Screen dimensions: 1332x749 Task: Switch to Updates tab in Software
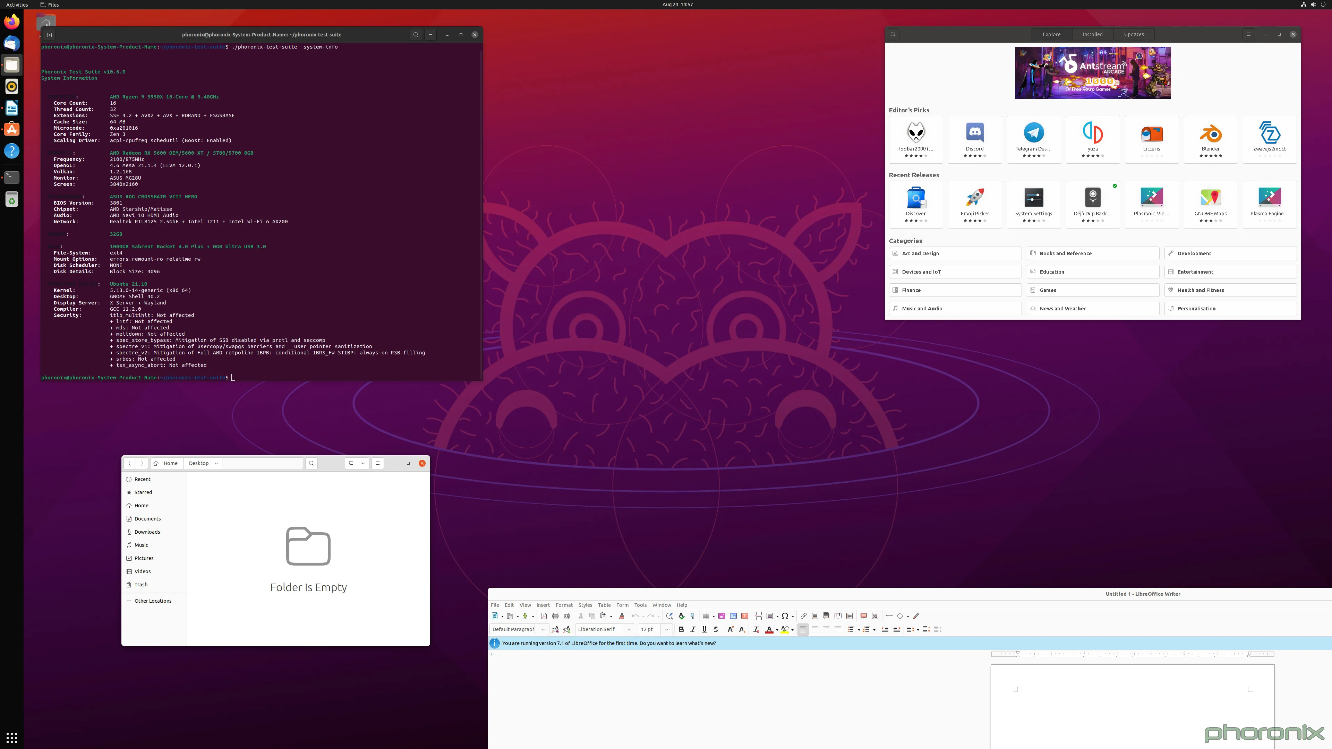pyautogui.click(x=1134, y=35)
